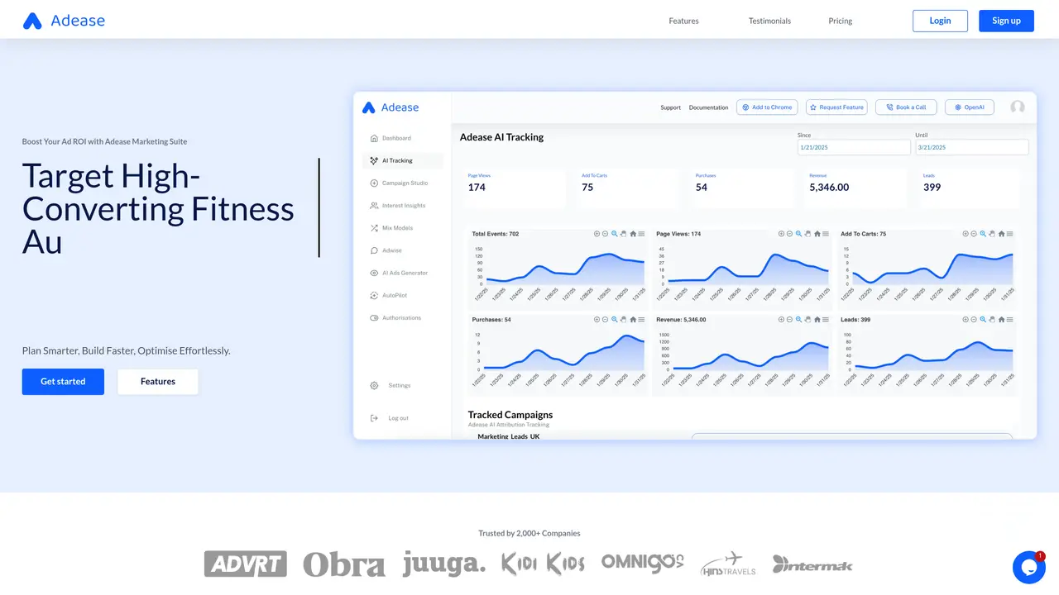Enable the pan tool on Total Events chart

coord(623,234)
